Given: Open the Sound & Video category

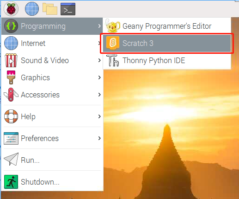Looking at the screenshot, I should (52, 60).
